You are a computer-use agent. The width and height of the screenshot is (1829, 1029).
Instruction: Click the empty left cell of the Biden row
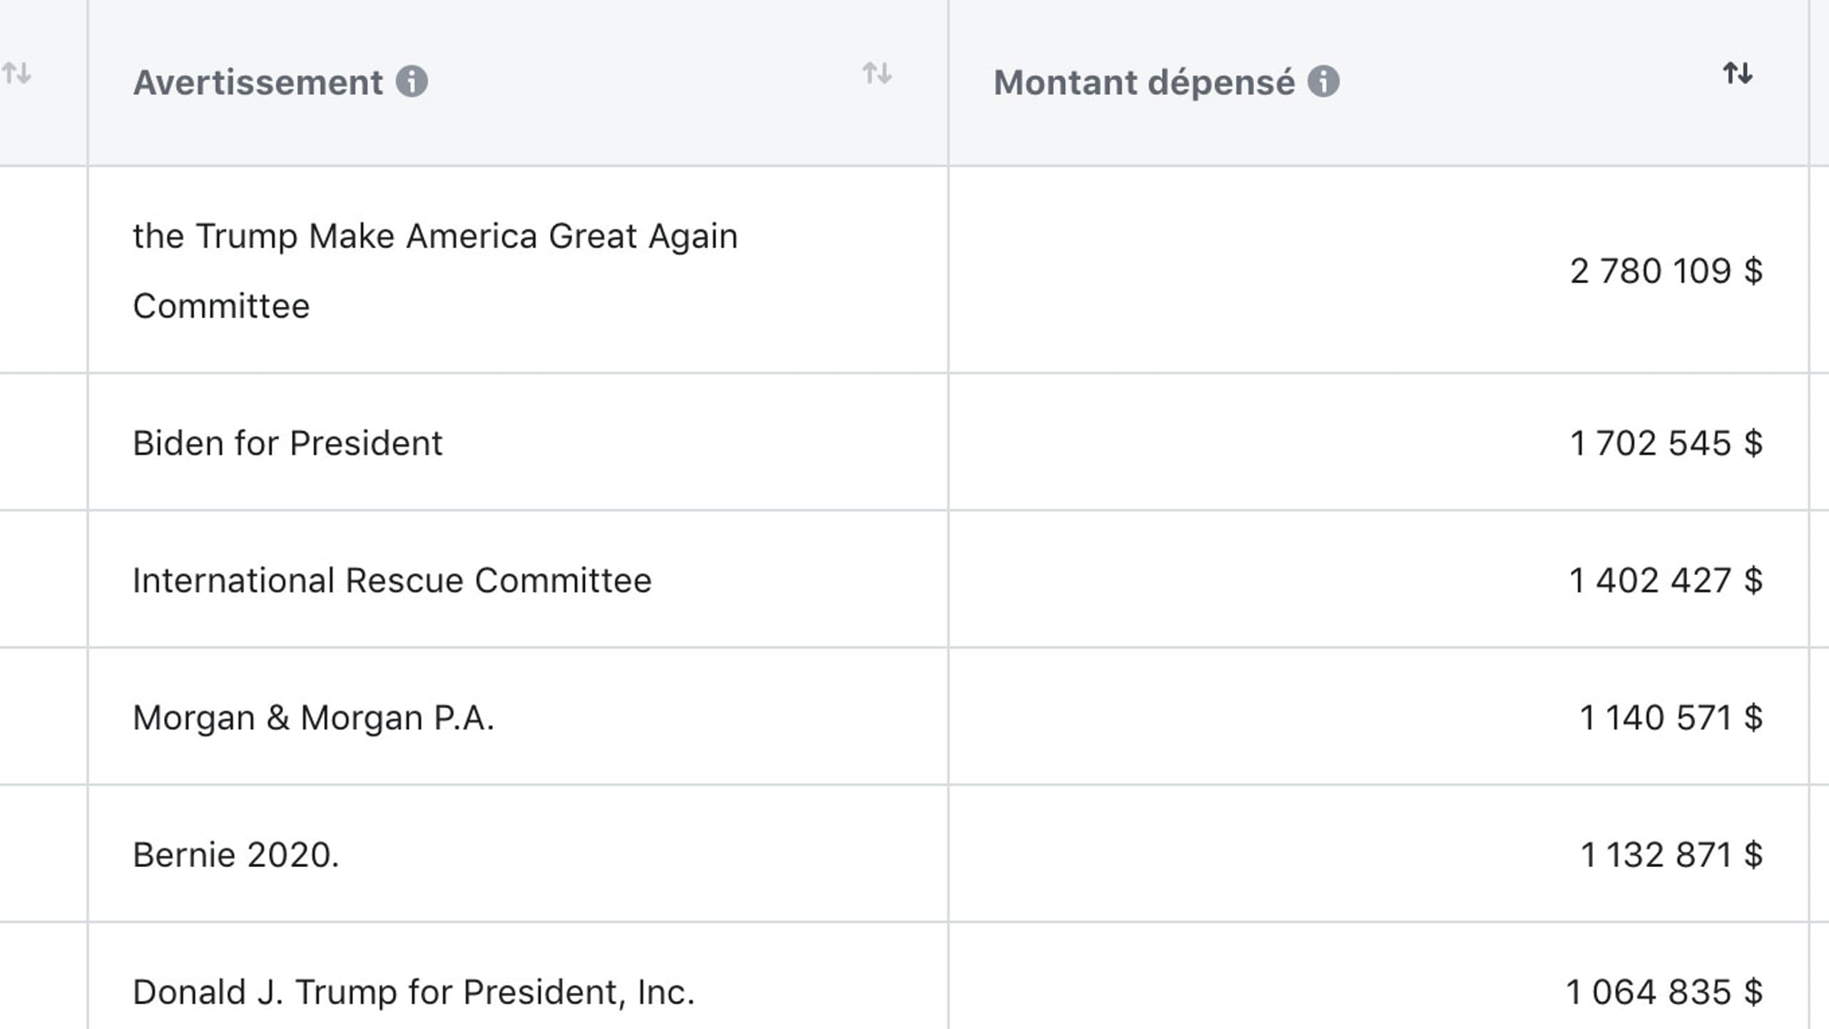click(44, 442)
